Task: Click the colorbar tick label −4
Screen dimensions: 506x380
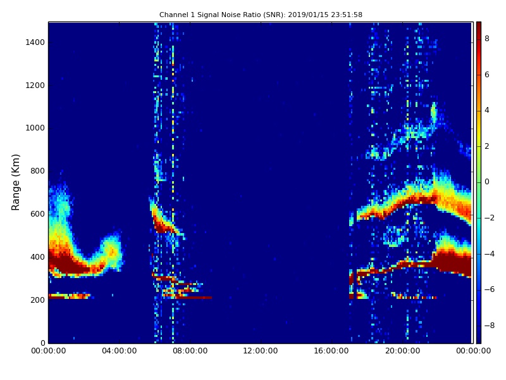Action: (490, 254)
